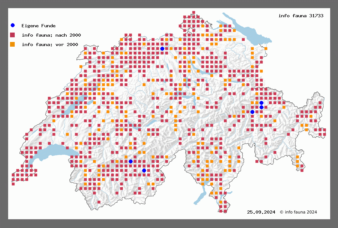Click the red 'nach 2000' legend square
The image size is (338, 228).
13,35
